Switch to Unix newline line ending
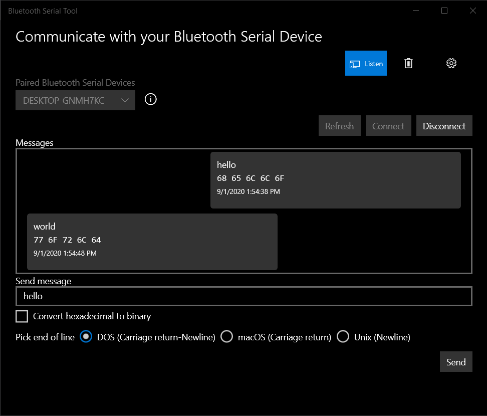 point(343,336)
